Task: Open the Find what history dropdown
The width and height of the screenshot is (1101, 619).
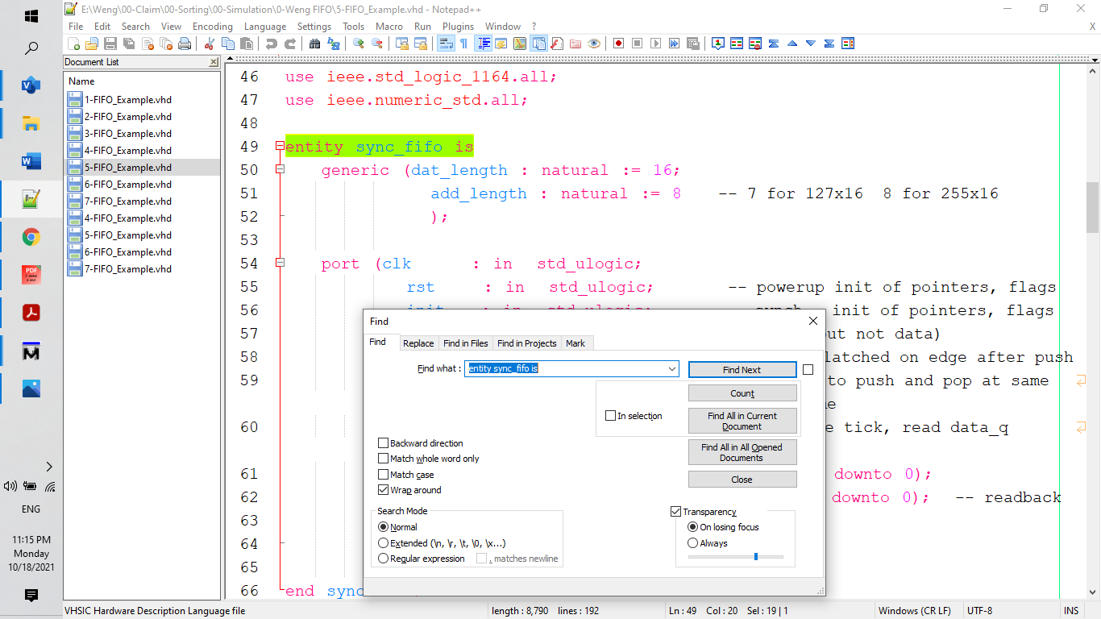Action: [672, 369]
